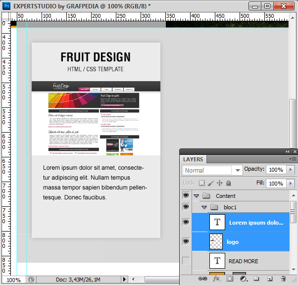The width and height of the screenshot is (298, 285).
Task: Add a layer mask
Action: click(x=230, y=280)
